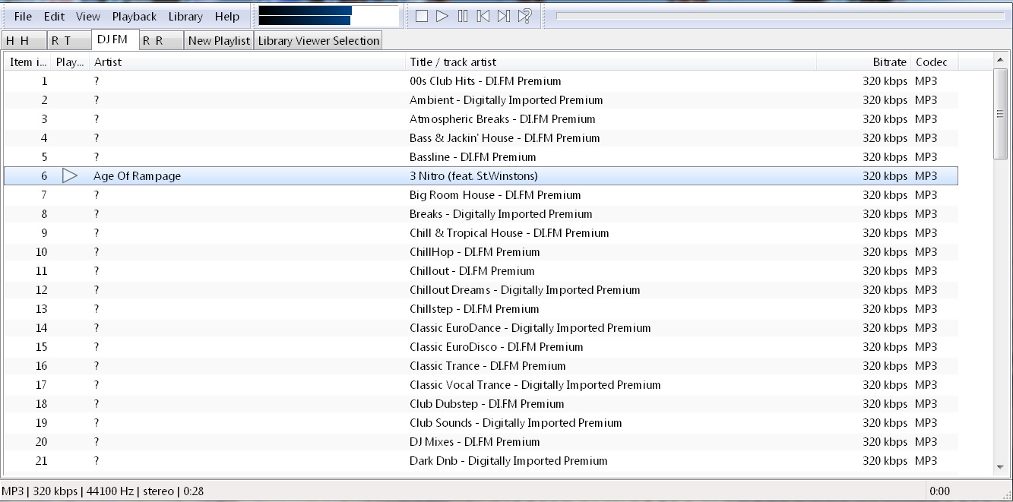
Task: Play a random track button
Action: (x=524, y=16)
